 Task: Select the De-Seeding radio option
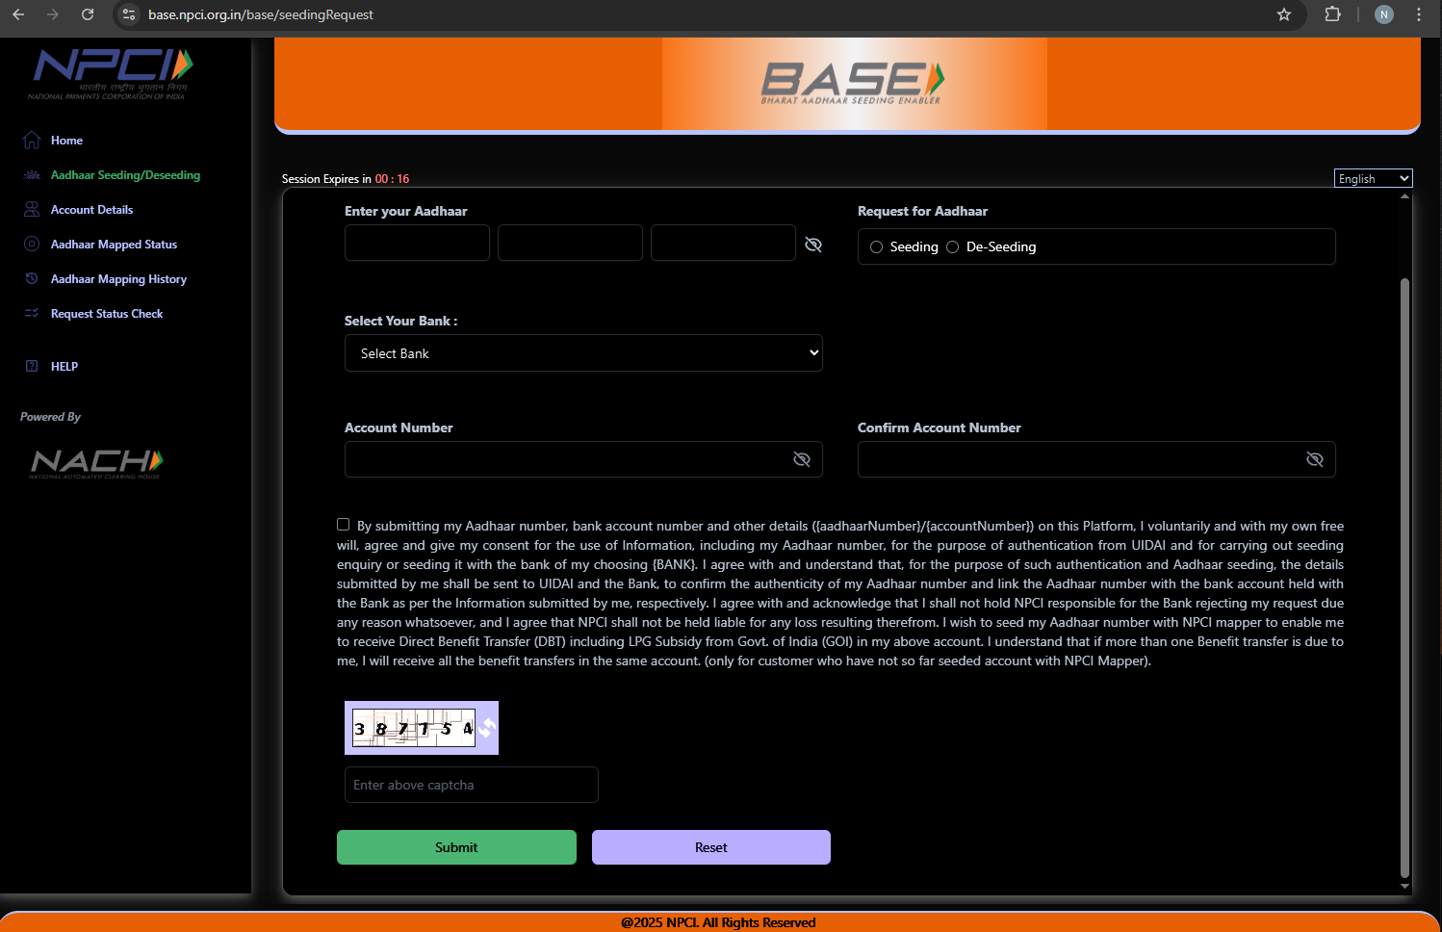point(953,247)
